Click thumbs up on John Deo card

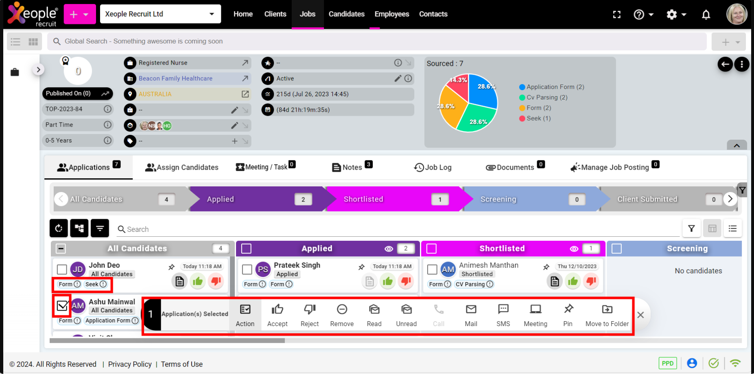[198, 281]
